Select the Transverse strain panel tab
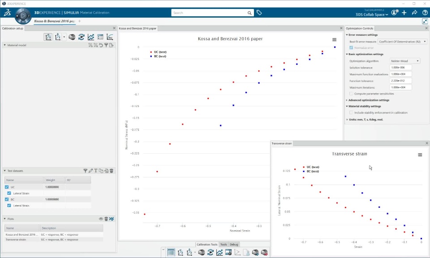Viewport: 430px width, 258px height. pyautogui.click(x=282, y=143)
